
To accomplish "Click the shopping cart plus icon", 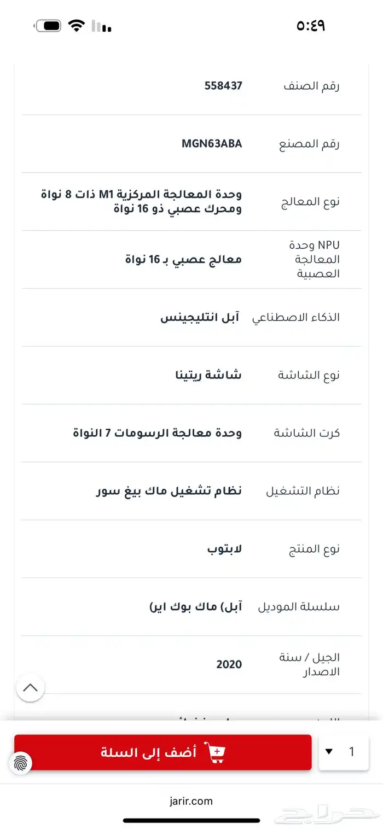I will point(214,752).
